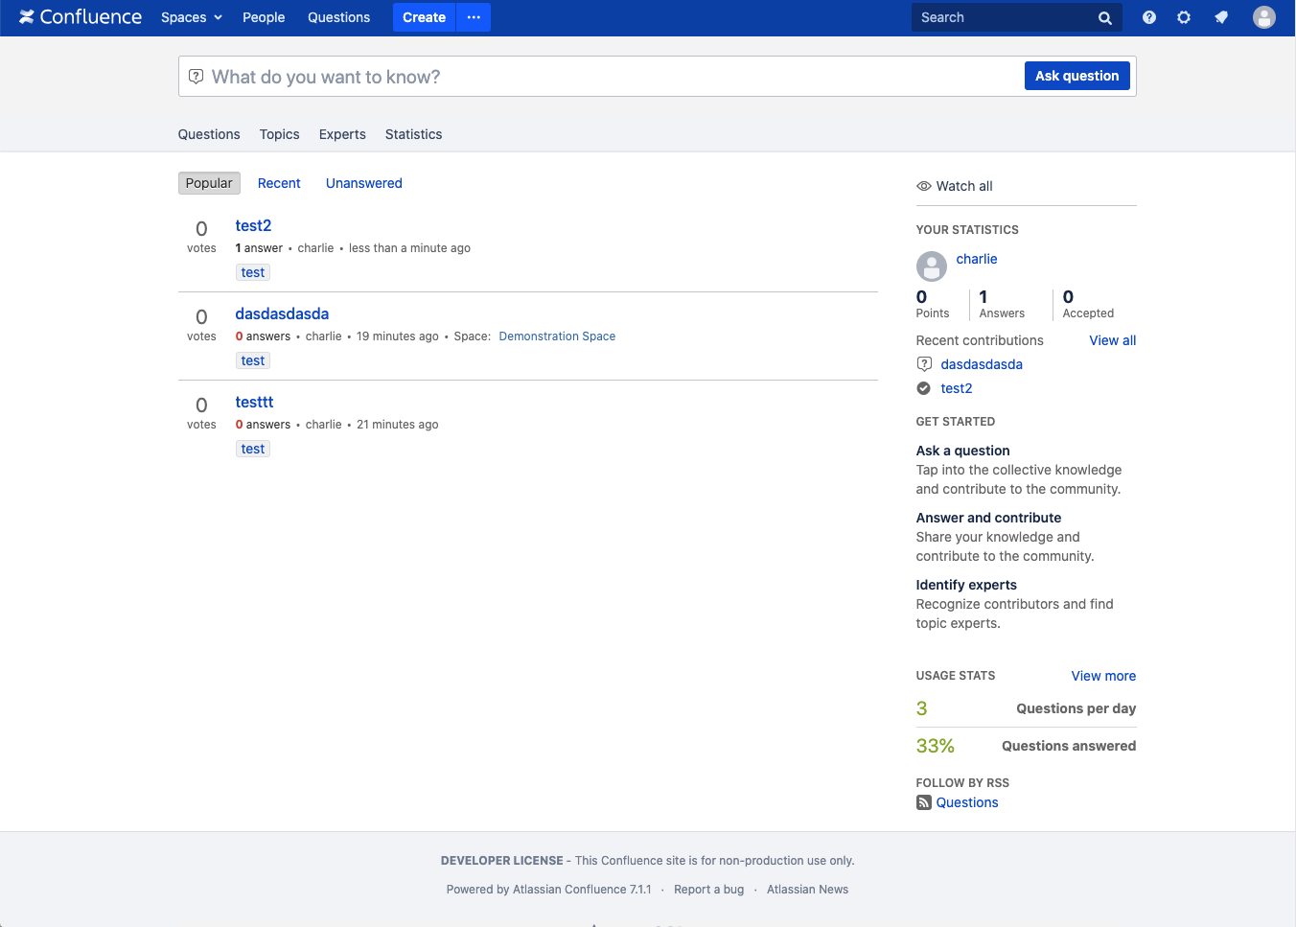Screen dimensions: 1296x927
Task: Click the search magnifier icon
Action: (x=1104, y=17)
